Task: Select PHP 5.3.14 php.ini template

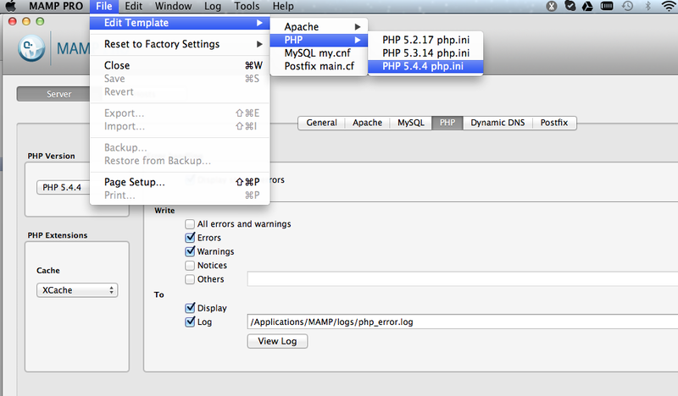Action: [425, 52]
